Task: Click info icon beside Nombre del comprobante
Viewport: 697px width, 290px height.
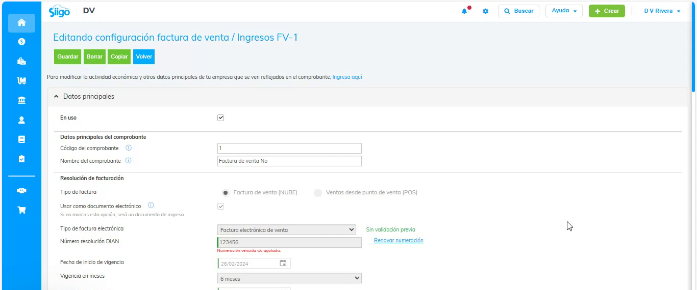Action: click(x=128, y=160)
